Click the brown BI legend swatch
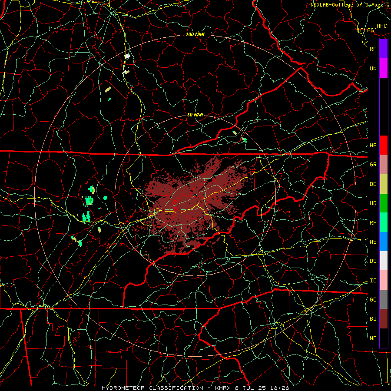 click(384, 319)
